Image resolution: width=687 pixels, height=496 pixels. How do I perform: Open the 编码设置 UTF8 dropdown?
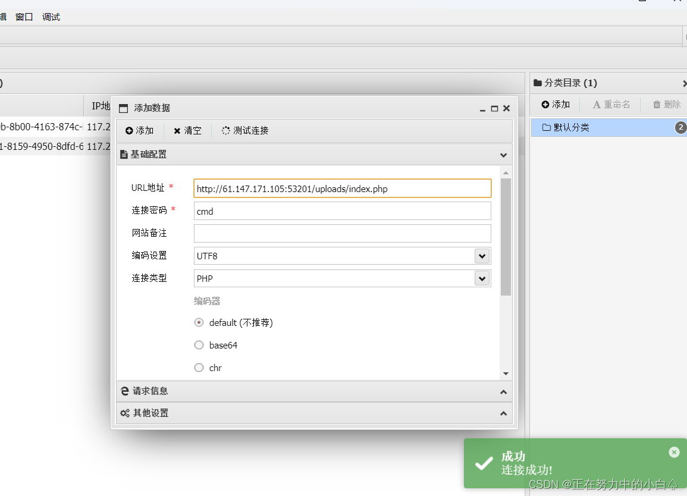tap(482, 256)
